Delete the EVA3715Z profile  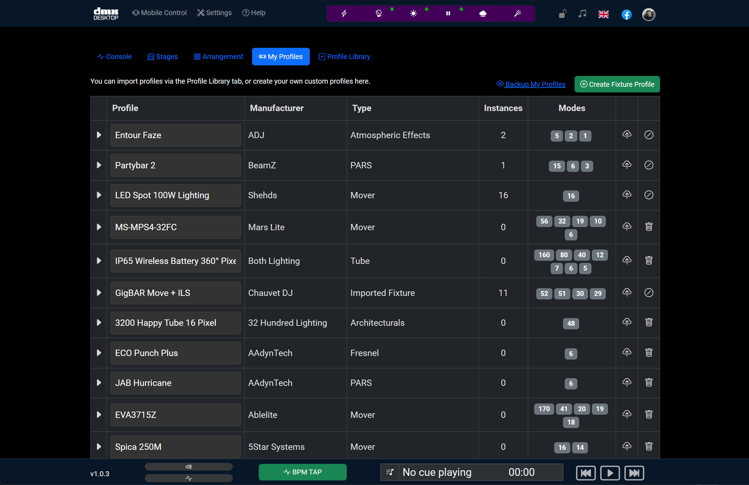649,415
